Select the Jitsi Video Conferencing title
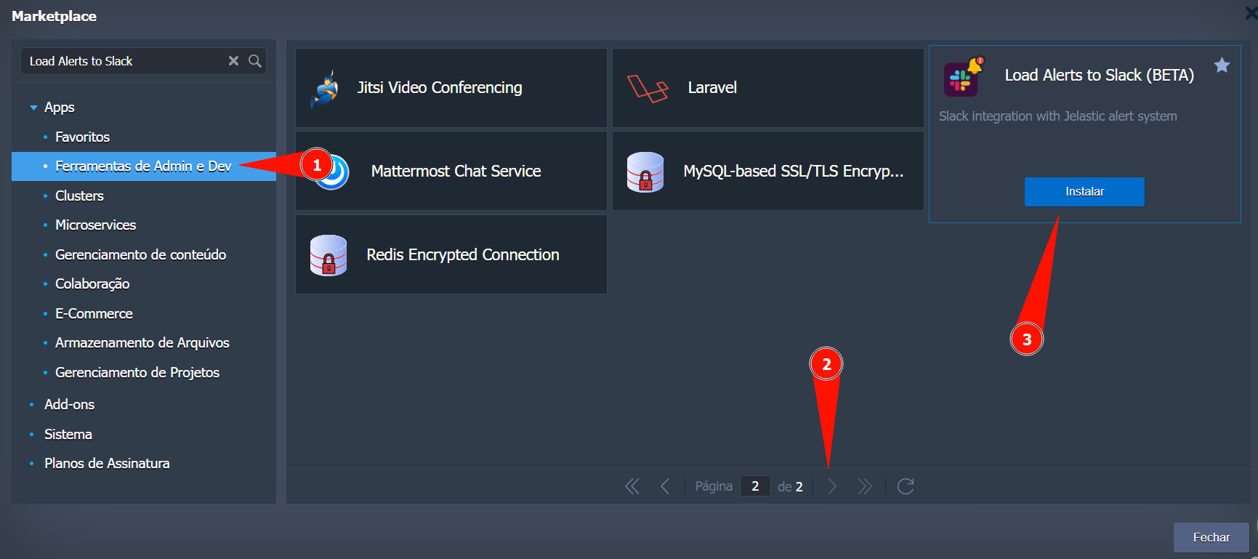 pos(440,88)
